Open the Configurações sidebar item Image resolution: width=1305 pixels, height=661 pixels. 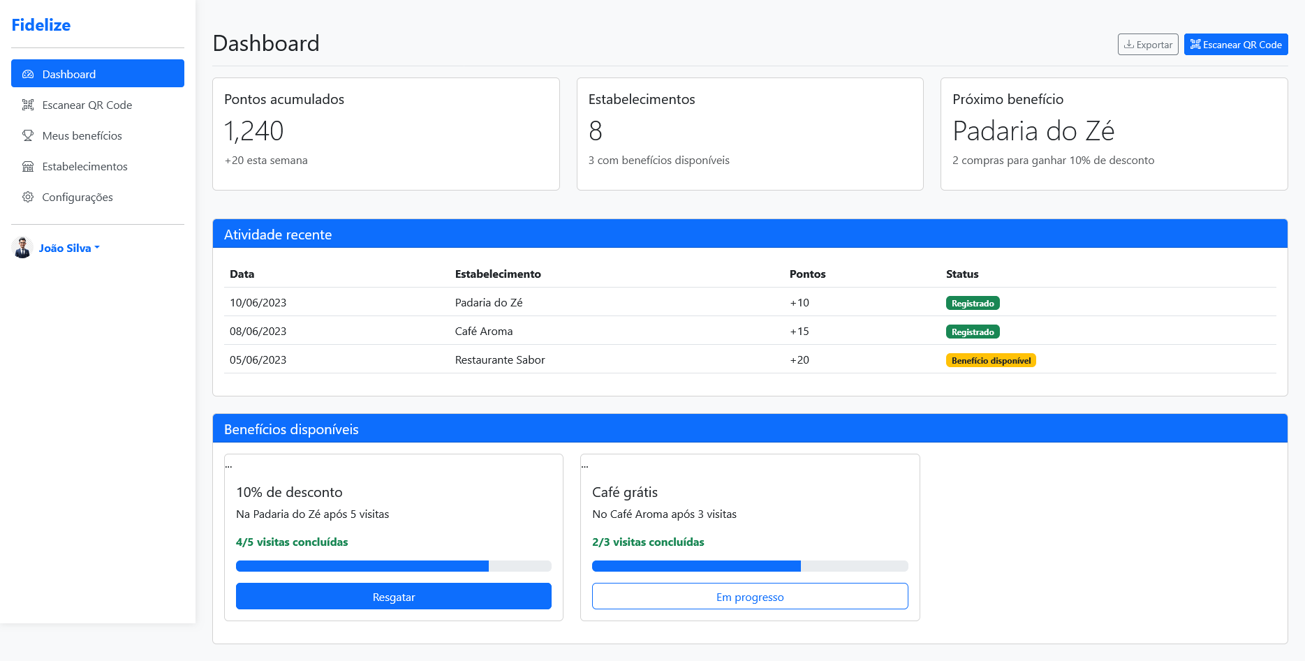click(78, 197)
